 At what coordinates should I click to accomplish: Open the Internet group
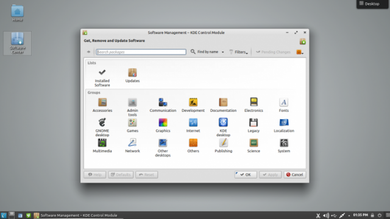pos(193,125)
